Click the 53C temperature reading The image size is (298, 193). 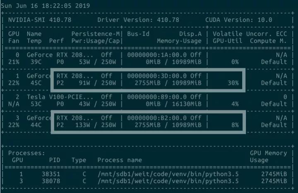click(33, 104)
